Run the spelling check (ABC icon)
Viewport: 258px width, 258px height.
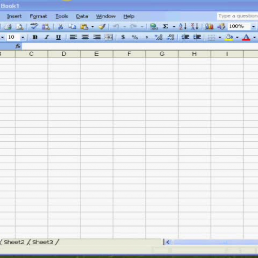(x=34, y=26)
